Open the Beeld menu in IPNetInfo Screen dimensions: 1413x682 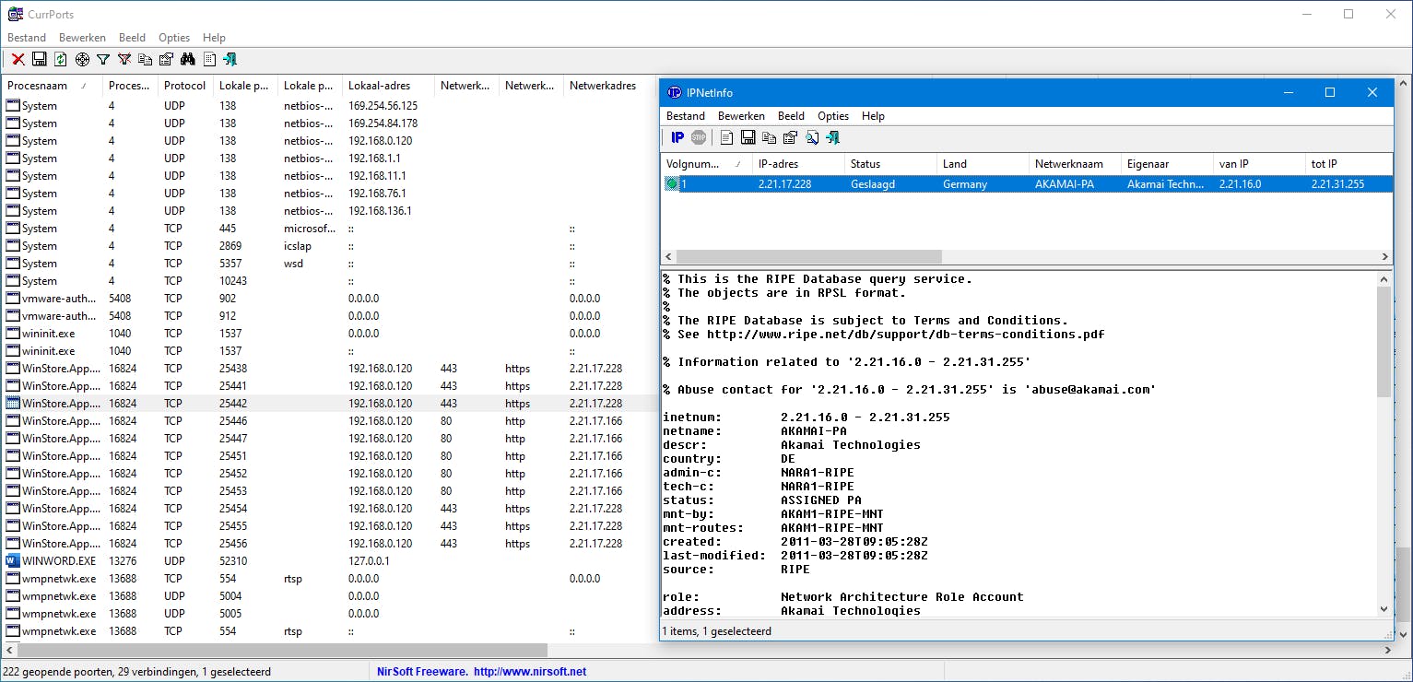[791, 116]
